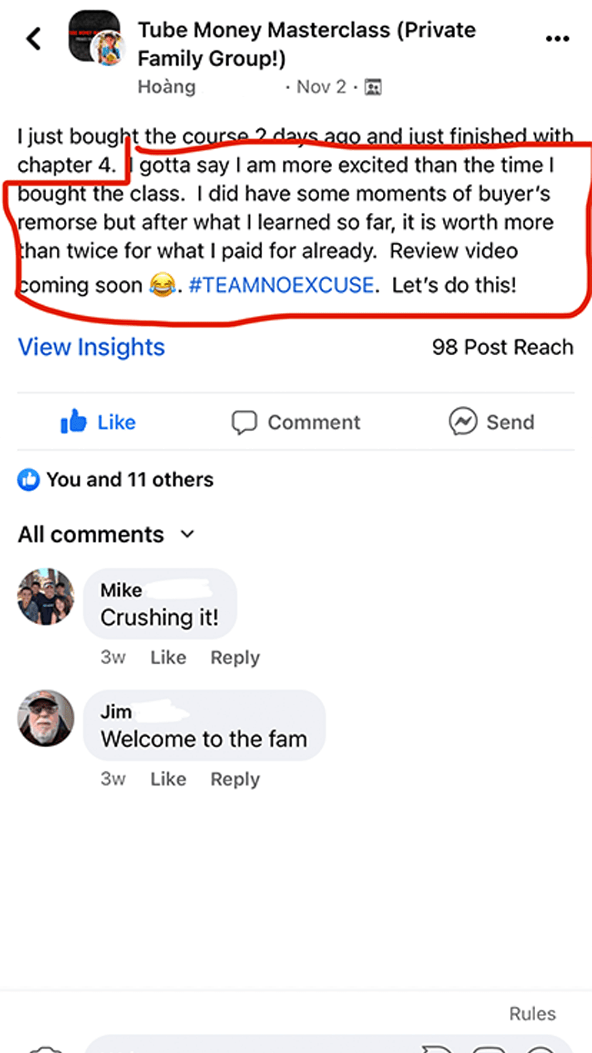Toggle the Like thumbs-up on post

point(73,422)
